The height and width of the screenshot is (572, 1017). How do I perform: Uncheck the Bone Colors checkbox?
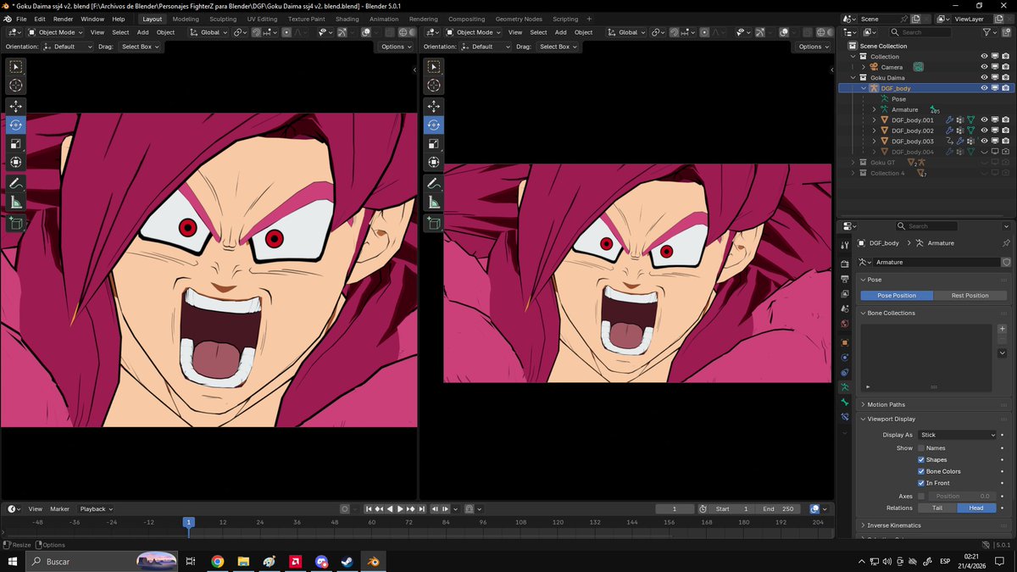pos(921,471)
